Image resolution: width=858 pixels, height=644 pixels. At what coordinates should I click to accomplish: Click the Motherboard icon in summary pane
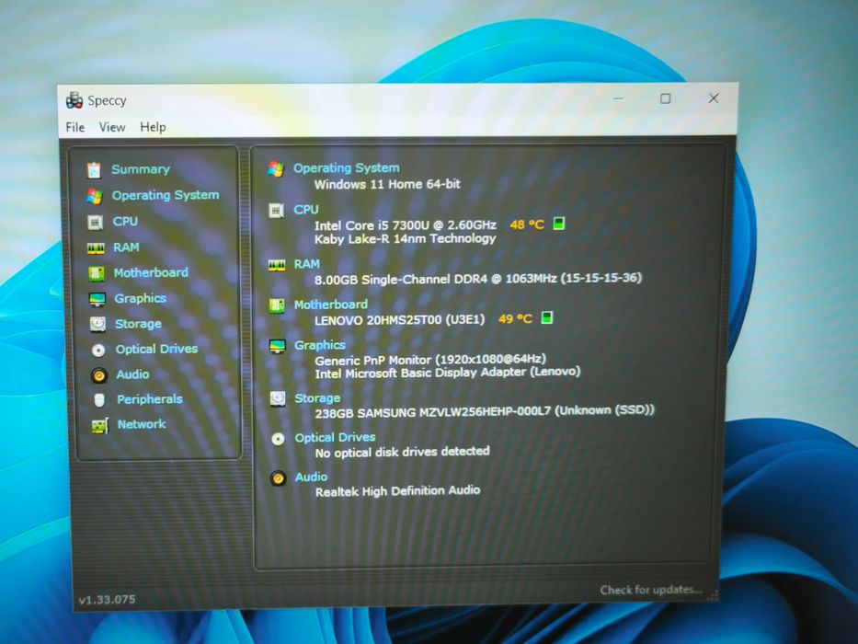point(277,305)
